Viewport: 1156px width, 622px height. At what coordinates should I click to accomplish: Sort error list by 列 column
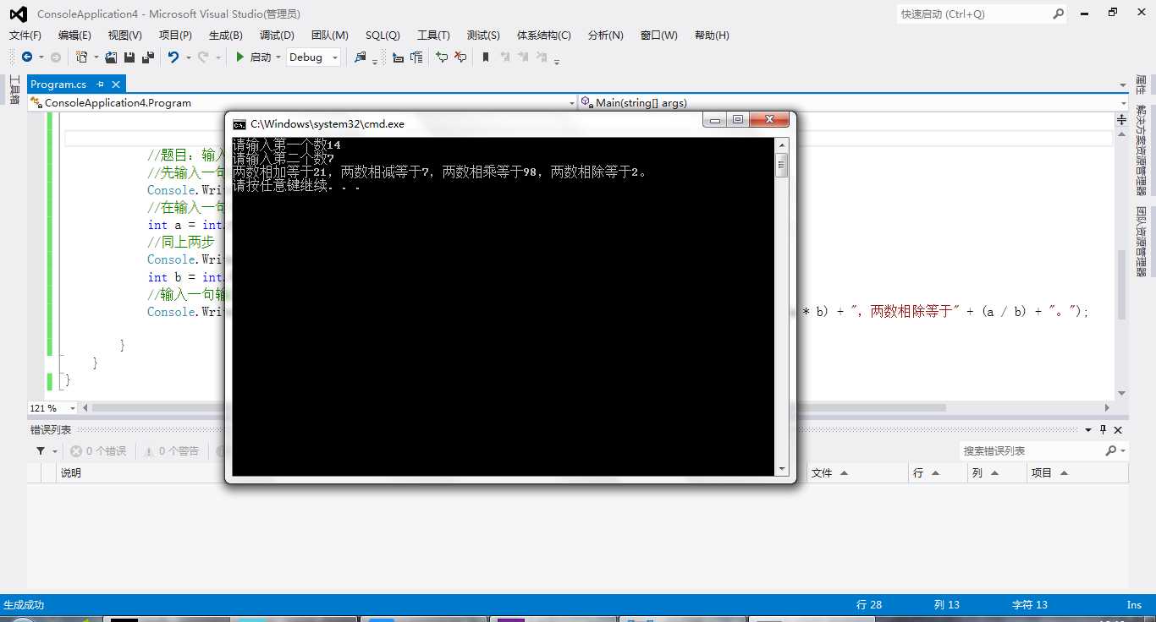point(997,473)
